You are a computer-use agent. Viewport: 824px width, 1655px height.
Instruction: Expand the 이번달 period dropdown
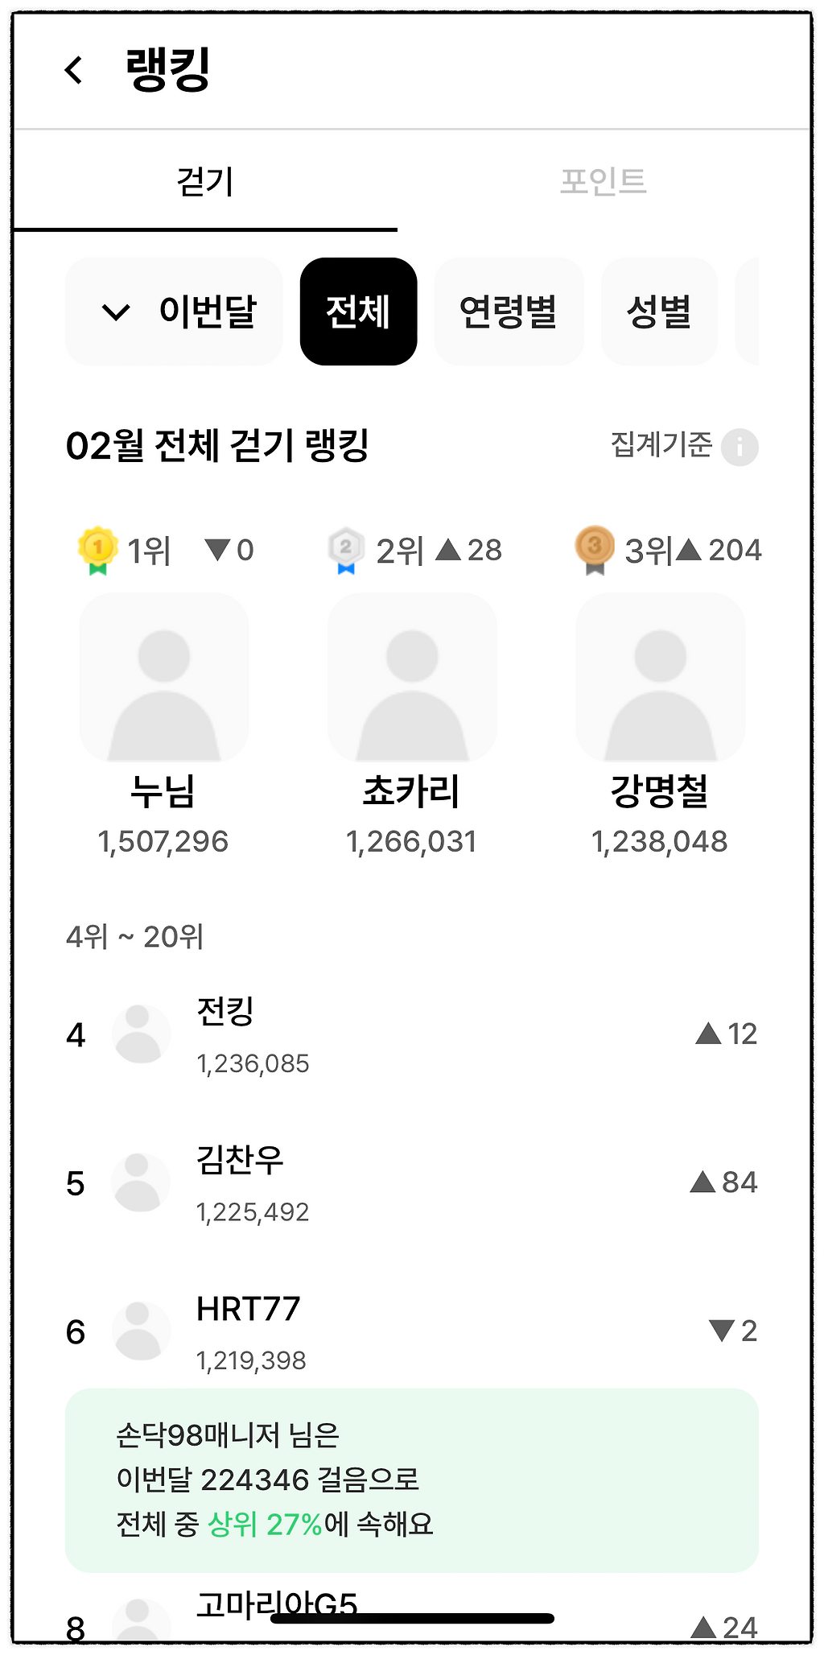[x=174, y=312]
